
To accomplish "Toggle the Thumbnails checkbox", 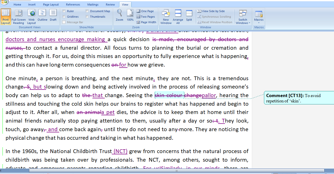I will click(x=87, y=17).
